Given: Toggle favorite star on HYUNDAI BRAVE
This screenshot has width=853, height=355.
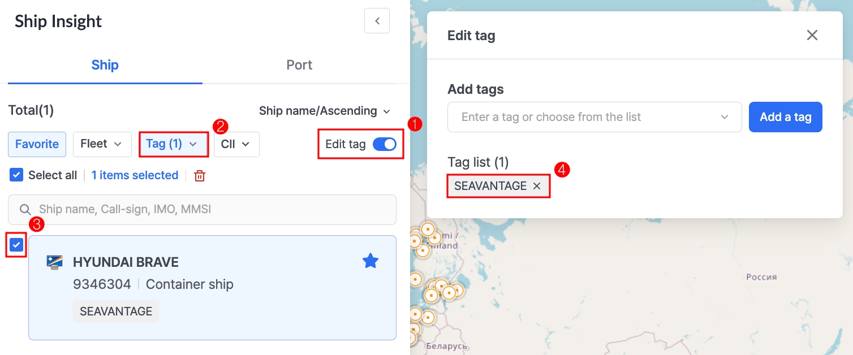Looking at the screenshot, I should pyautogui.click(x=371, y=261).
